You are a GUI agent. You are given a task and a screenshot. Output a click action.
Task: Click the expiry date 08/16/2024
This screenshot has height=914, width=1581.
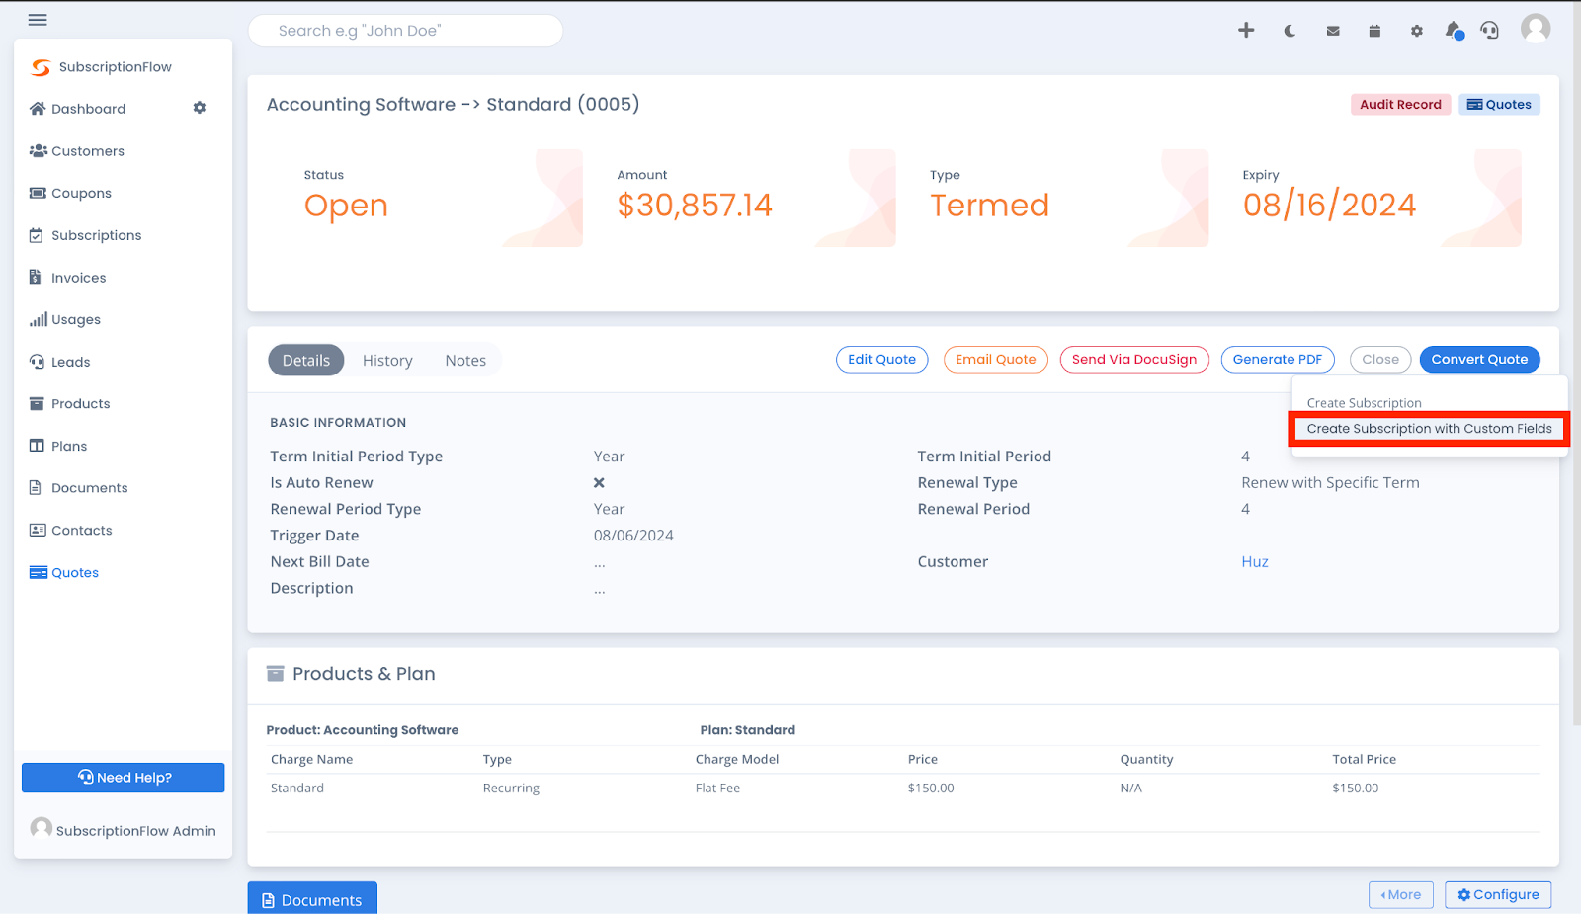[1329, 206]
